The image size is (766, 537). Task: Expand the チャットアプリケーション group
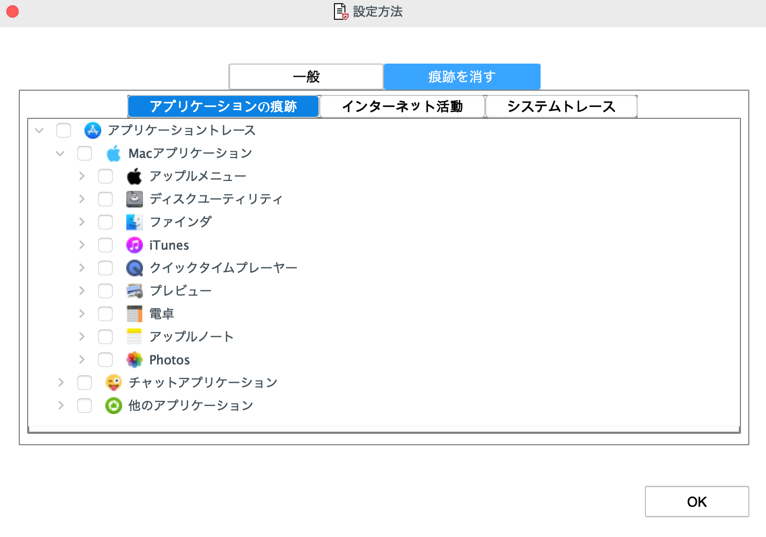pos(61,383)
